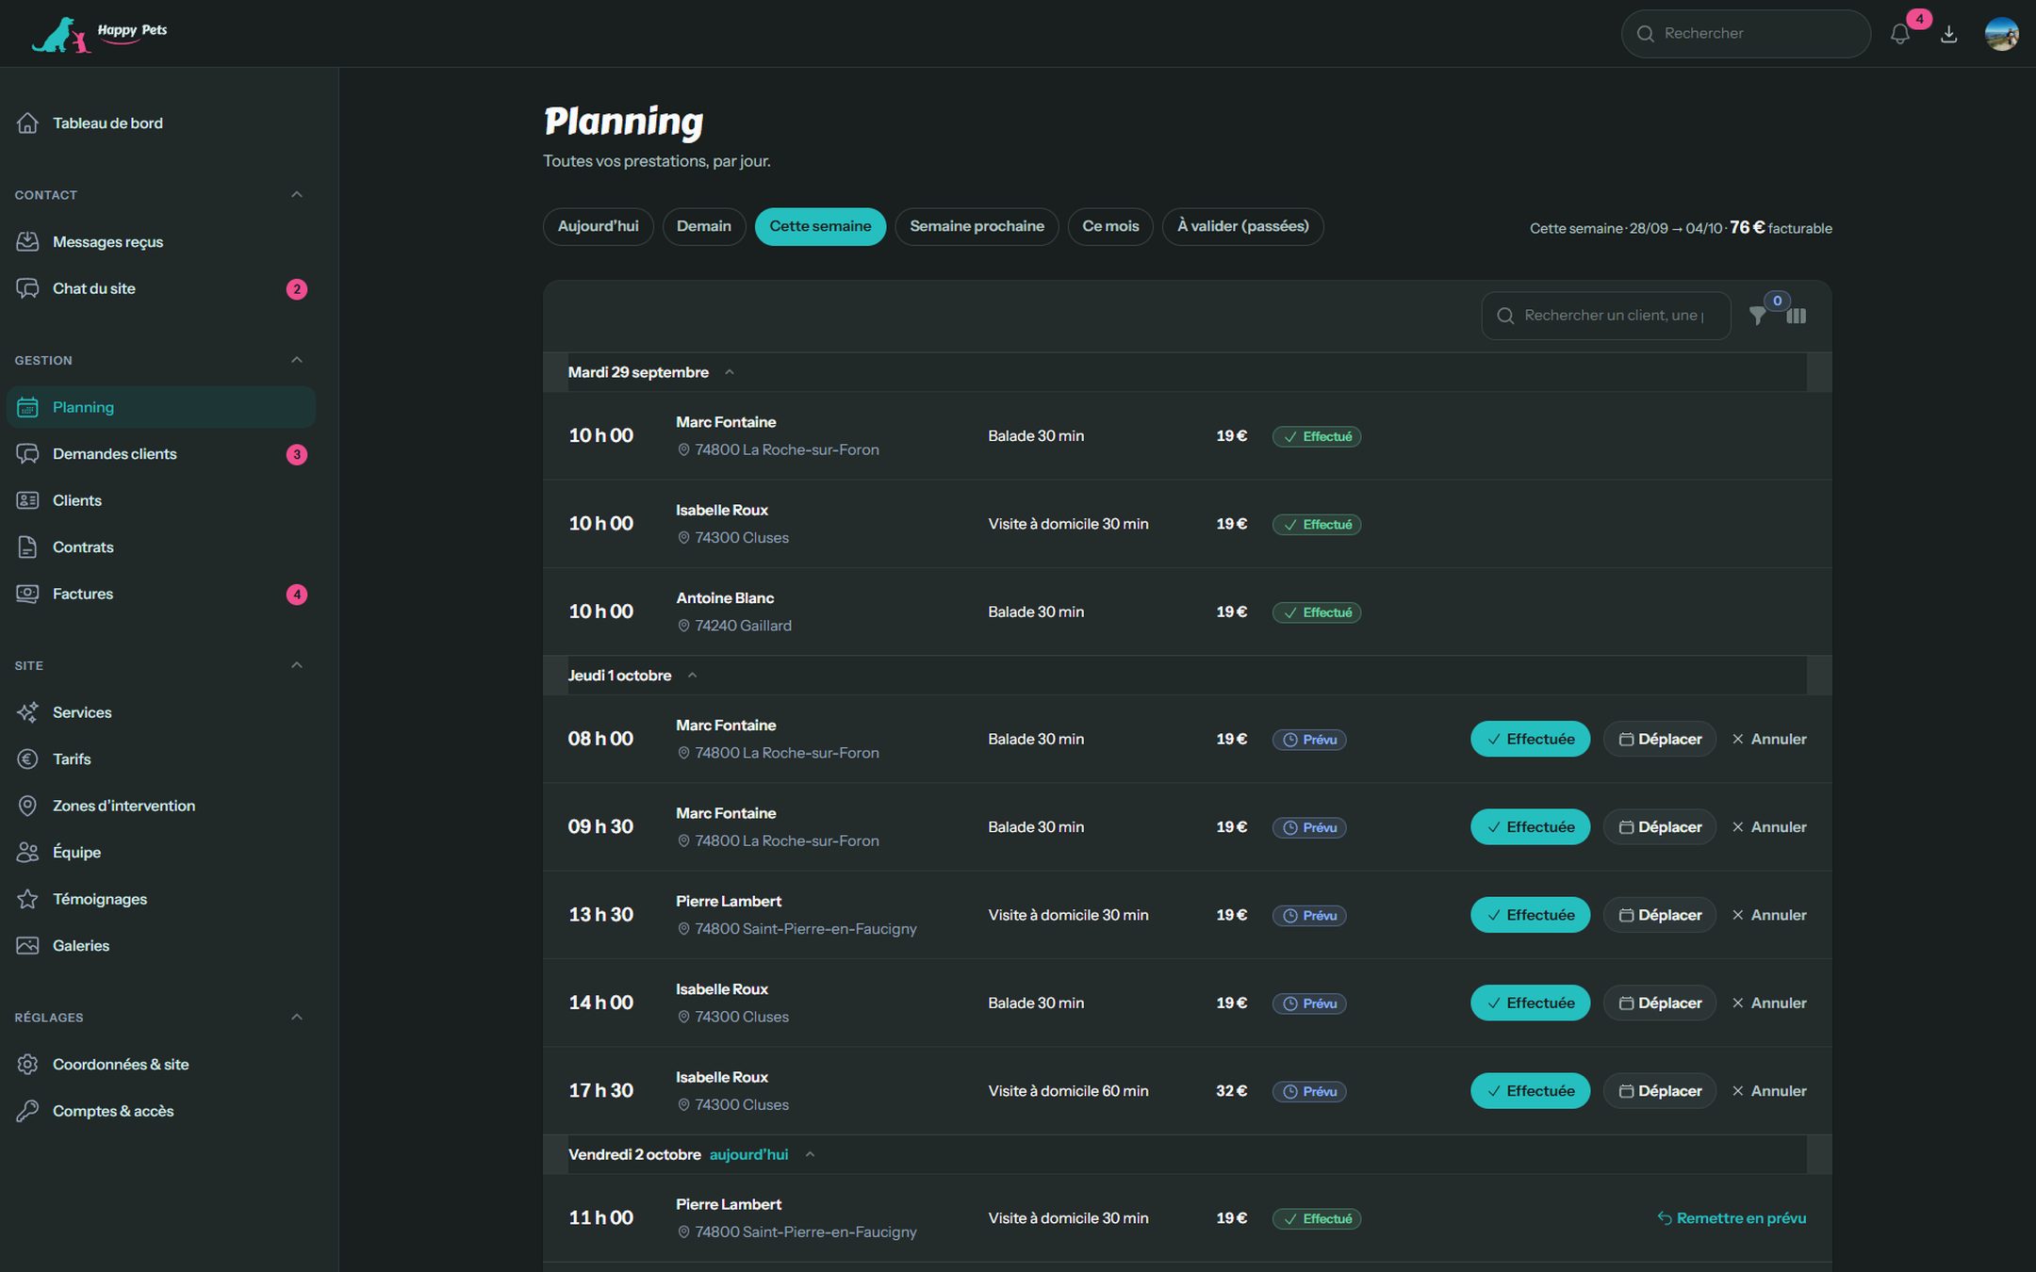
Task: Open Chat du site
Action: click(x=160, y=289)
